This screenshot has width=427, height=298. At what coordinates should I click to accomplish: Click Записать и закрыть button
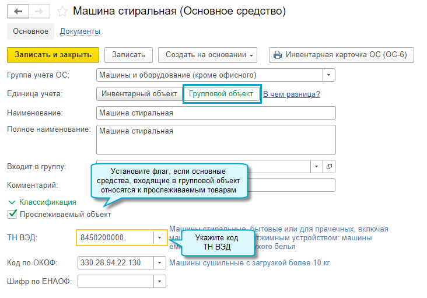53,55
